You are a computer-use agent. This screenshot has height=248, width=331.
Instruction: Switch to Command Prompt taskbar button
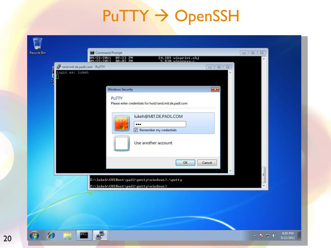pyautogui.click(x=84, y=235)
